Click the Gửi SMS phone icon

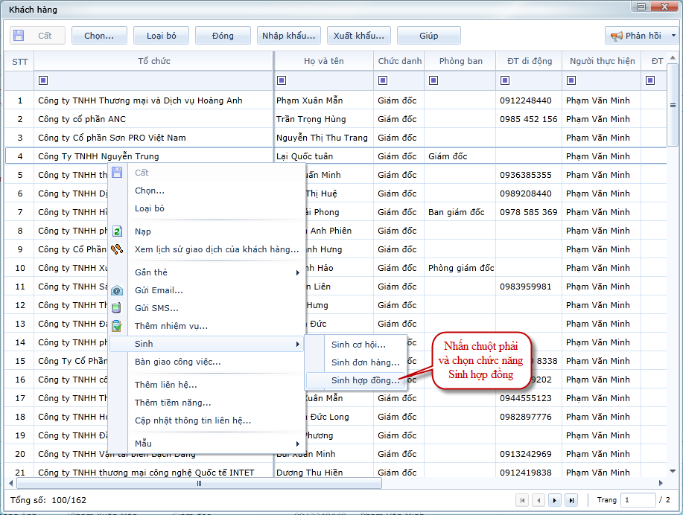117,308
